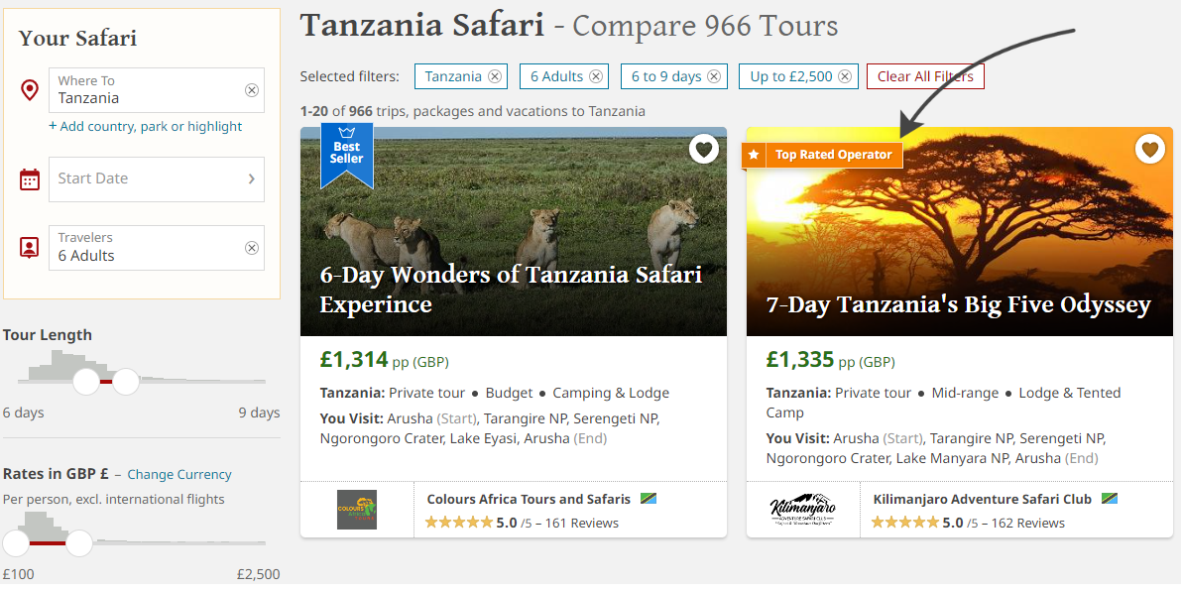Save the 6-Day Wonders tour with heart icon
Screen dimensions: 1181x590
coord(703,150)
